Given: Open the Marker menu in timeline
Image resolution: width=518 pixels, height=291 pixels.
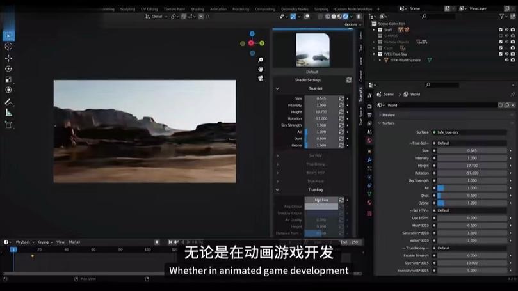Looking at the screenshot, I should pyautogui.click(x=74, y=242).
